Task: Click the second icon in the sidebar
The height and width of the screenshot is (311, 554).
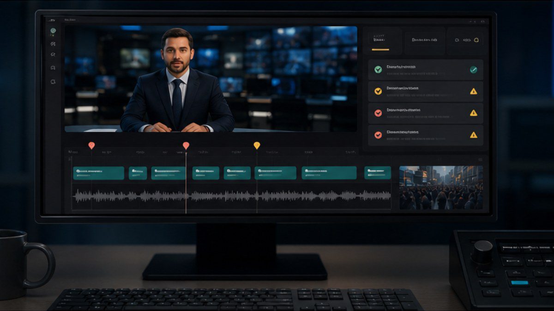Action: [53, 44]
